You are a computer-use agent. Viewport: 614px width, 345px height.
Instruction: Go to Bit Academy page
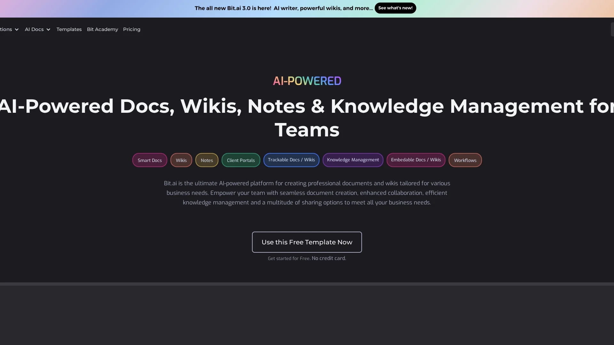coord(102,29)
